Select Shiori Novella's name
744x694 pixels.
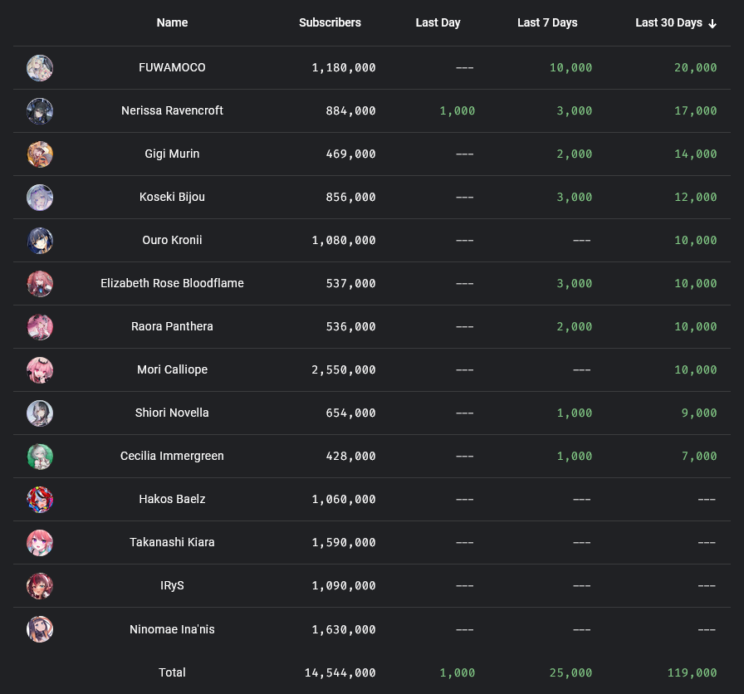coord(172,413)
